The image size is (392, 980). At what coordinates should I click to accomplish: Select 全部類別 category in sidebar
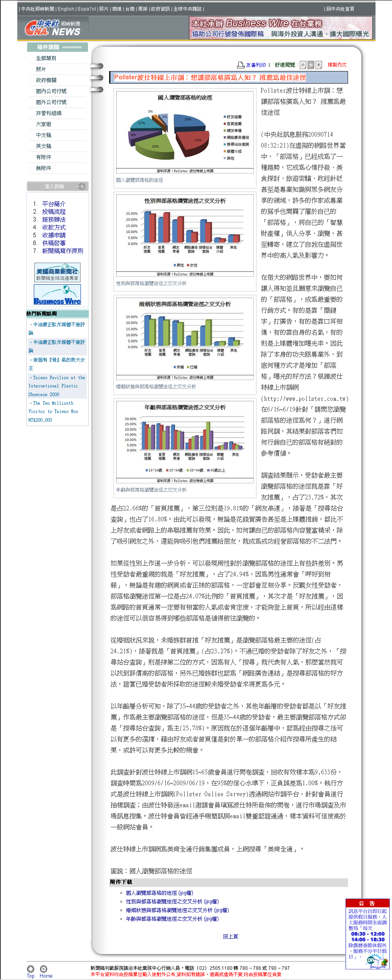pos(46,58)
